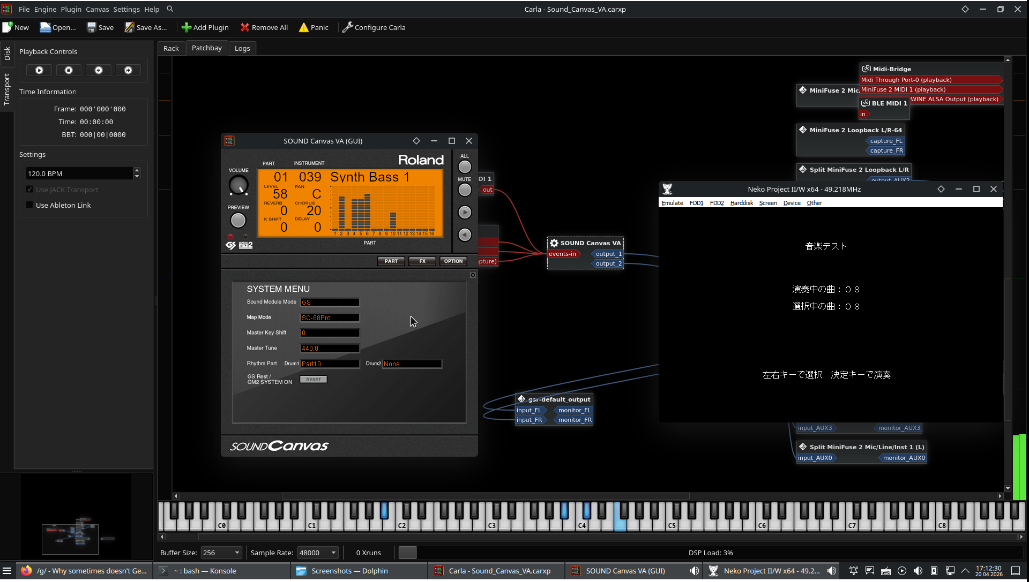1029x582 pixels.
Task: Click the Add Plugin toolbar icon
Action: click(187, 27)
